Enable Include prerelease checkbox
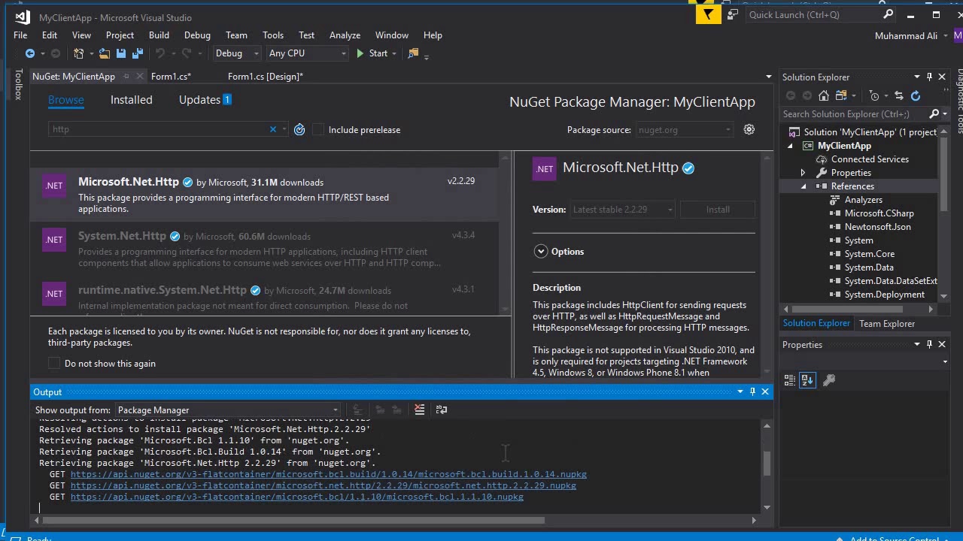Image resolution: width=963 pixels, height=541 pixels. tap(318, 129)
